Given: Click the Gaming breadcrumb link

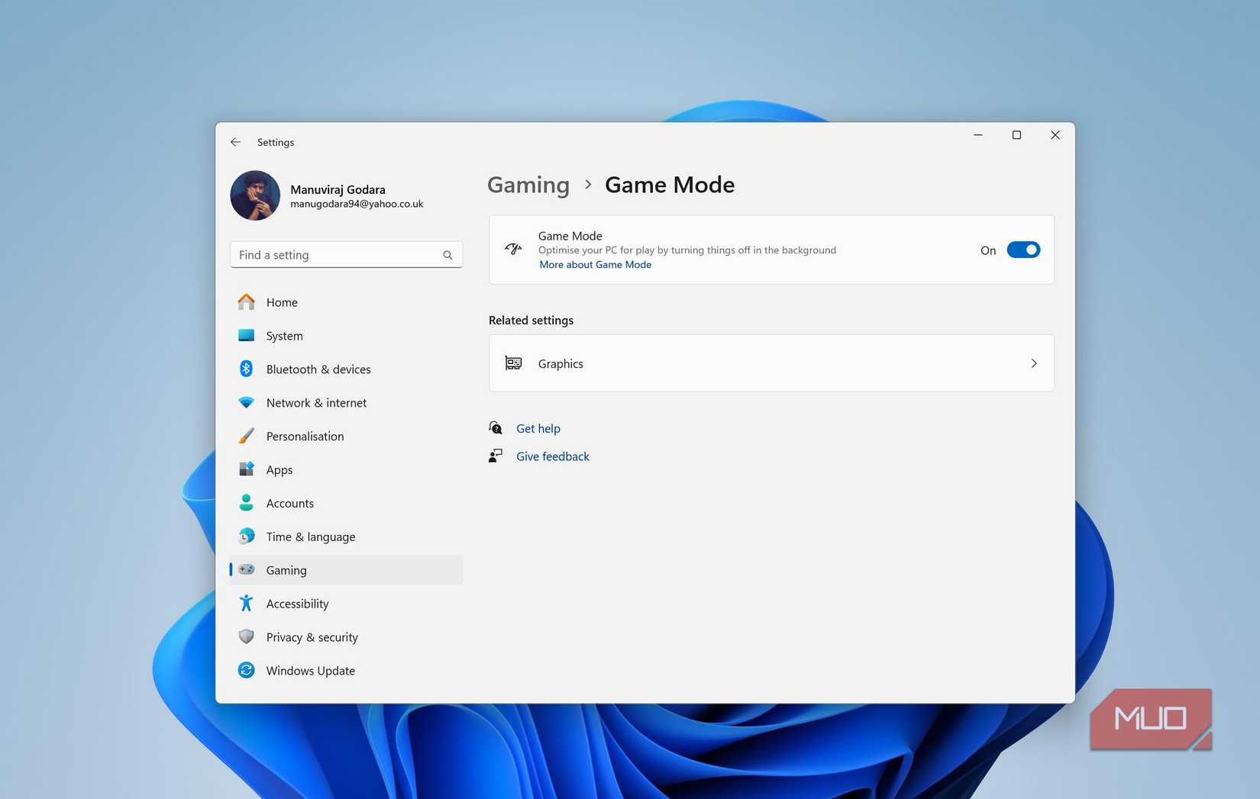Looking at the screenshot, I should (528, 185).
